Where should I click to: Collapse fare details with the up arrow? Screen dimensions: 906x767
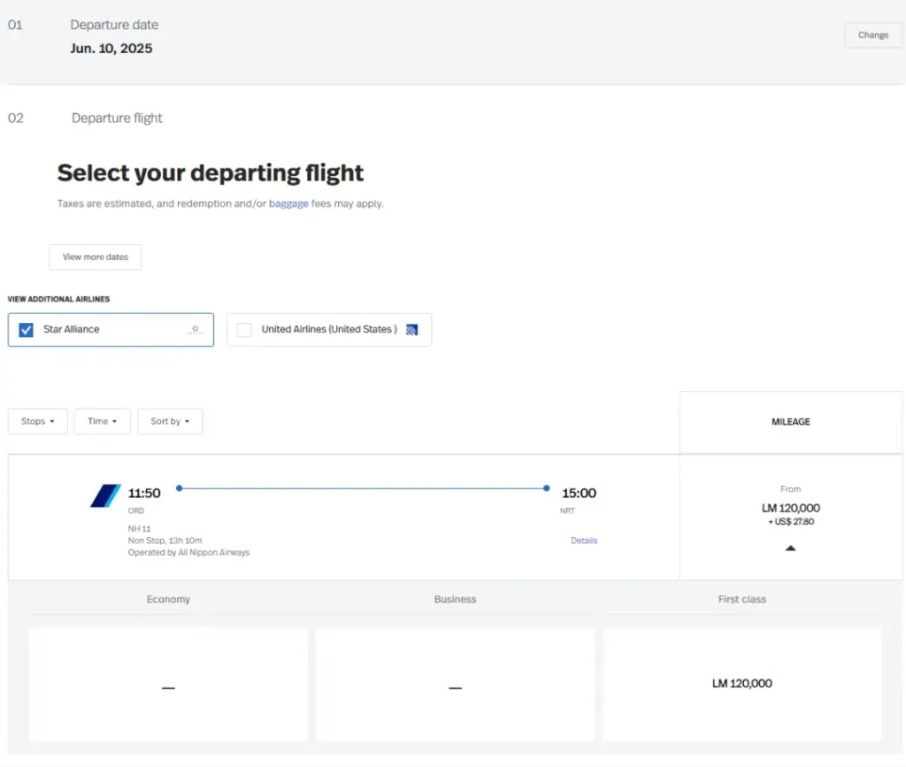coord(790,548)
